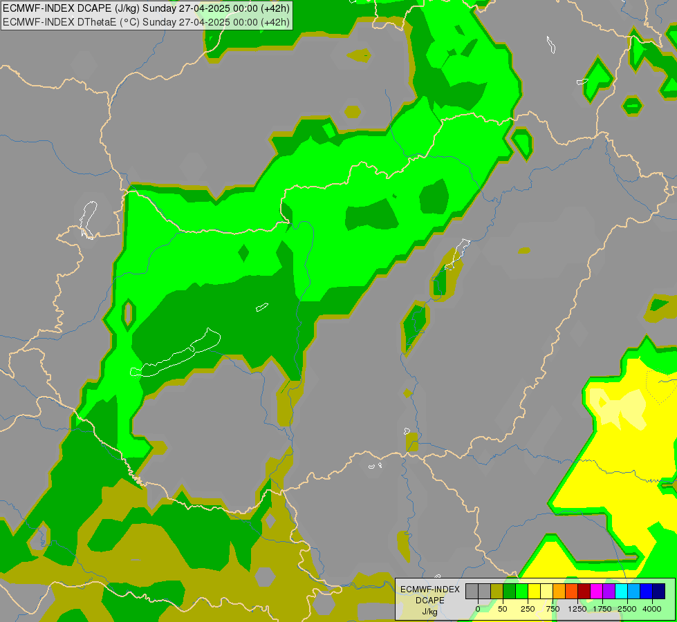The width and height of the screenshot is (677, 622).
Task: Click the legend value label 1750
Action: point(602,609)
